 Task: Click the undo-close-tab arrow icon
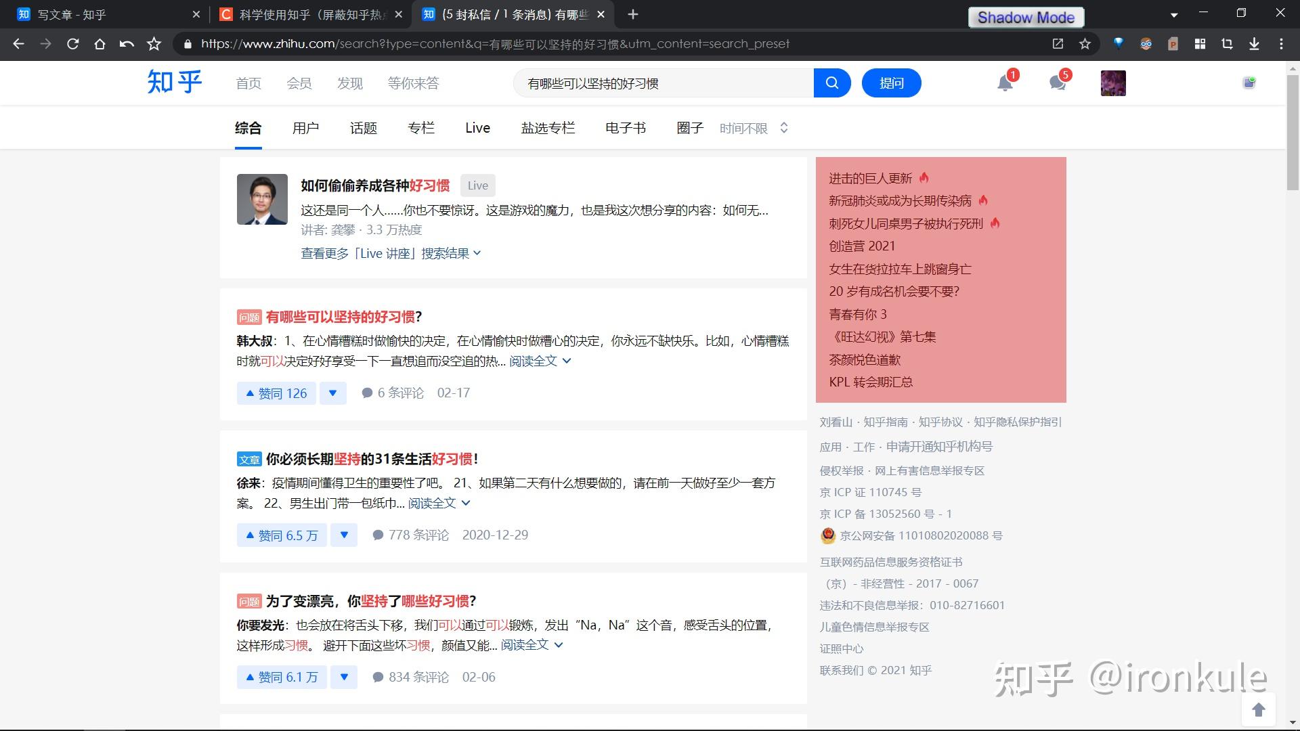(127, 44)
